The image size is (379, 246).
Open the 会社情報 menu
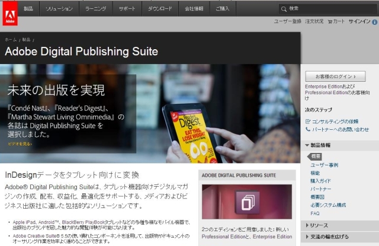[x=194, y=9]
